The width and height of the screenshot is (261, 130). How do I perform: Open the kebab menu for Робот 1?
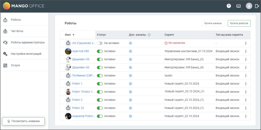(246, 84)
